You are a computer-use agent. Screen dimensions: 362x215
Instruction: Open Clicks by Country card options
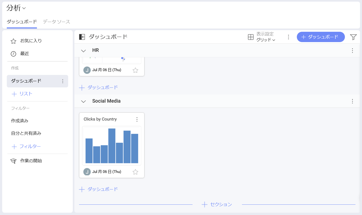tap(137, 119)
